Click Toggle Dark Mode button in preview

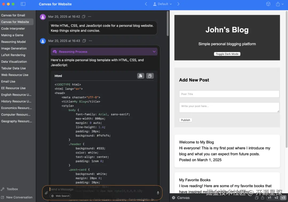(x=227, y=54)
